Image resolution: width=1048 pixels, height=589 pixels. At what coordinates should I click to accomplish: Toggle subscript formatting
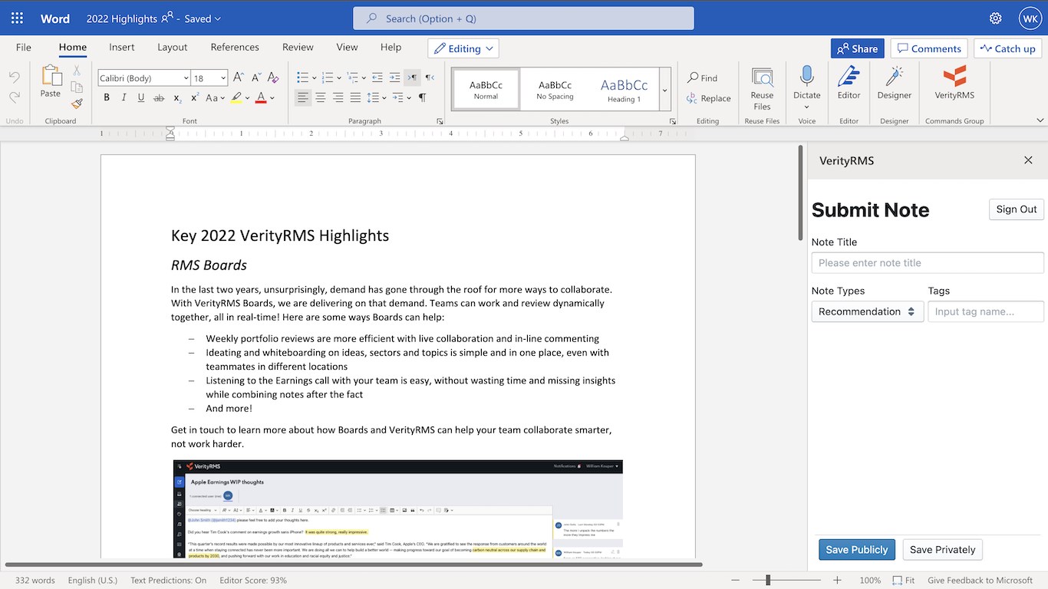click(177, 97)
